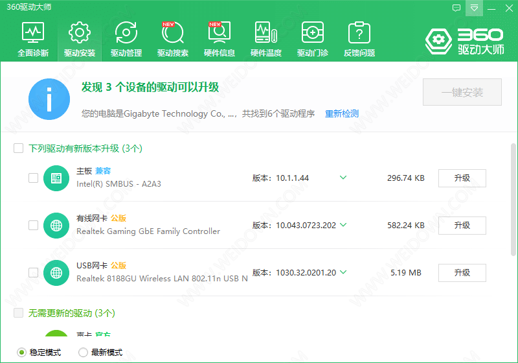The image size is (518, 363).
Task: Click Realtek Gaming GbE Family Controller text
Action: (x=148, y=231)
